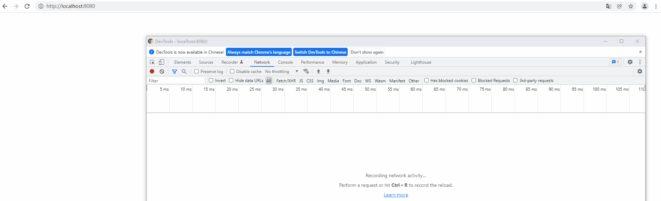
Task: Open the translate page icon
Action: [609, 6]
